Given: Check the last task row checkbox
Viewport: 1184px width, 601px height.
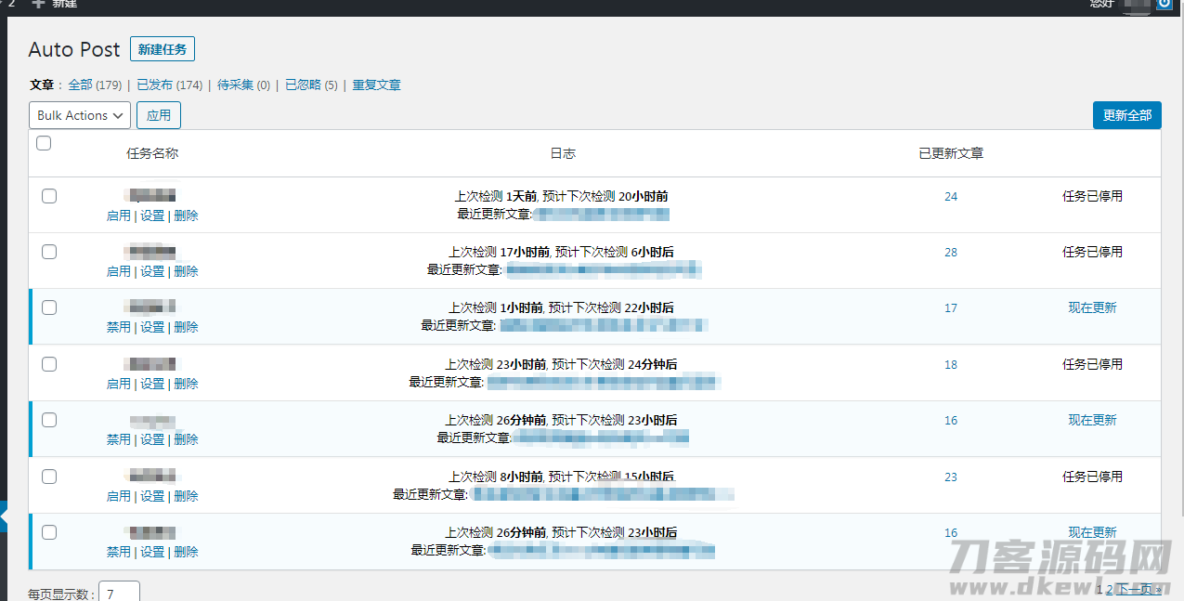Looking at the screenshot, I should click(x=48, y=532).
